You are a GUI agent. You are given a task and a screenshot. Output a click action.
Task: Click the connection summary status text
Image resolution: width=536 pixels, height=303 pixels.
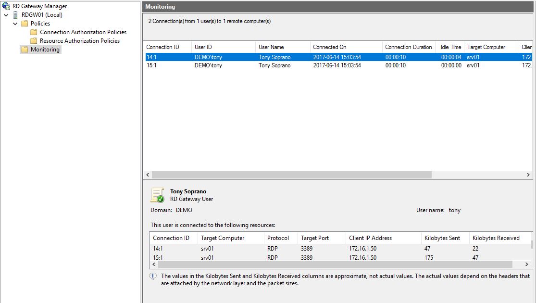[210, 21]
